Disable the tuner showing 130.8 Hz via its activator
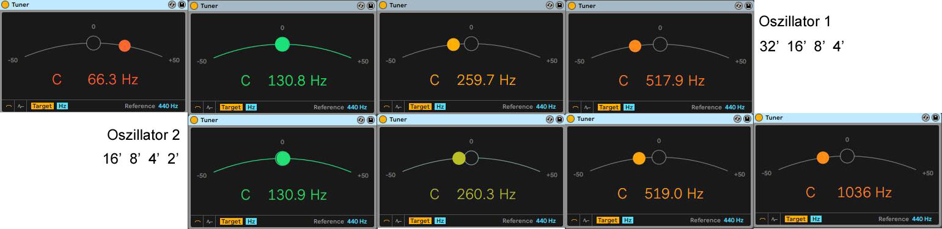Image resolution: width=942 pixels, height=229 pixels. click(x=194, y=5)
